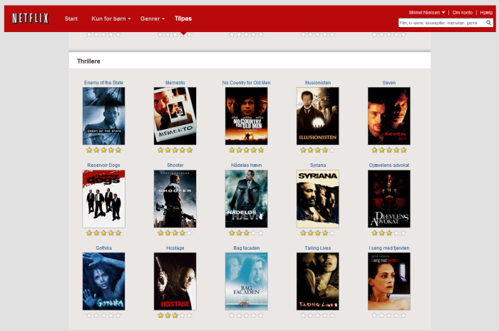Image resolution: width=499 pixels, height=331 pixels.
Task: Change Enemy of the State rating to four stars
Action: pos(111,150)
